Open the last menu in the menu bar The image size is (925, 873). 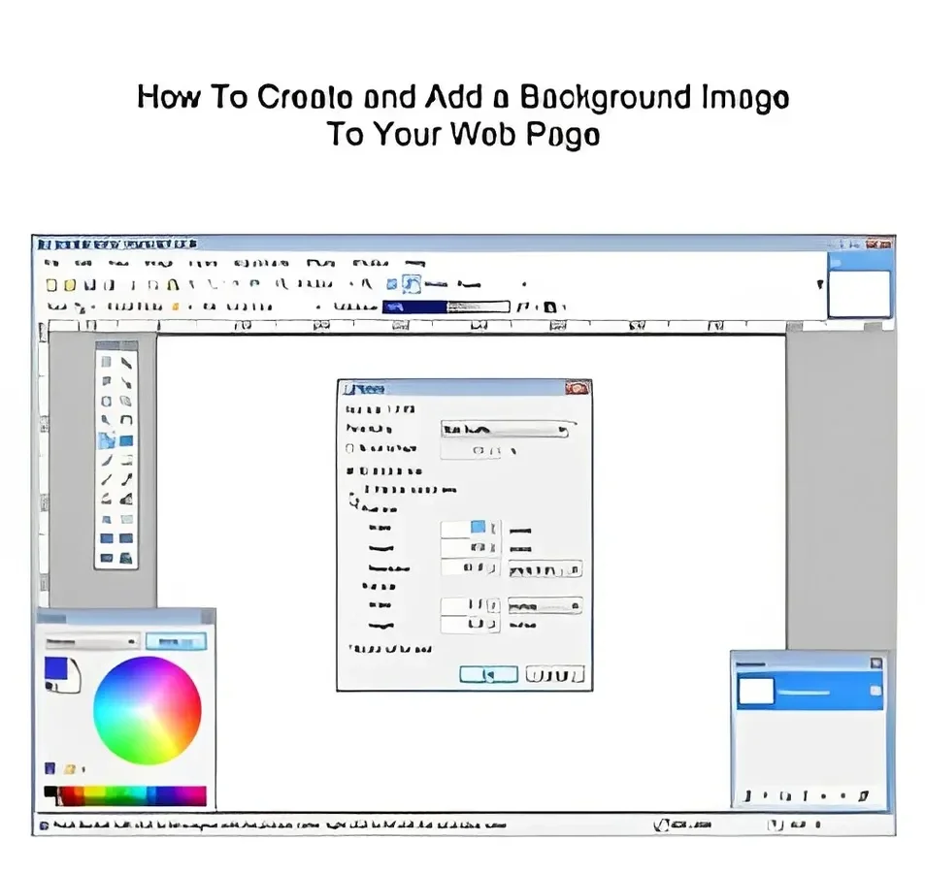(414, 264)
